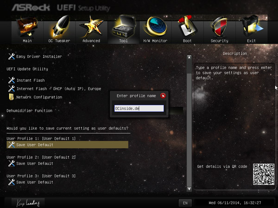
Task: Start Instant Flash
Action: pos(31,80)
